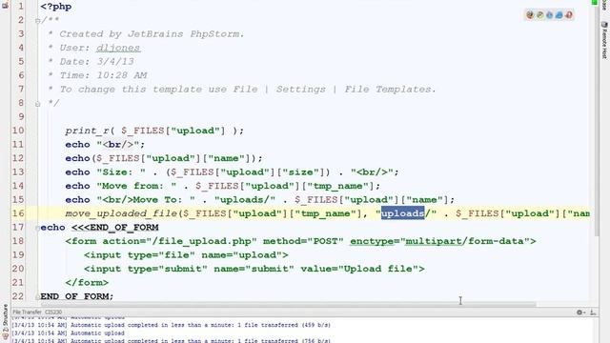The height and width of the screenshot is (343, 610).
Task: Click line number 16 in the gutter
Action: [x=18, y=213]
